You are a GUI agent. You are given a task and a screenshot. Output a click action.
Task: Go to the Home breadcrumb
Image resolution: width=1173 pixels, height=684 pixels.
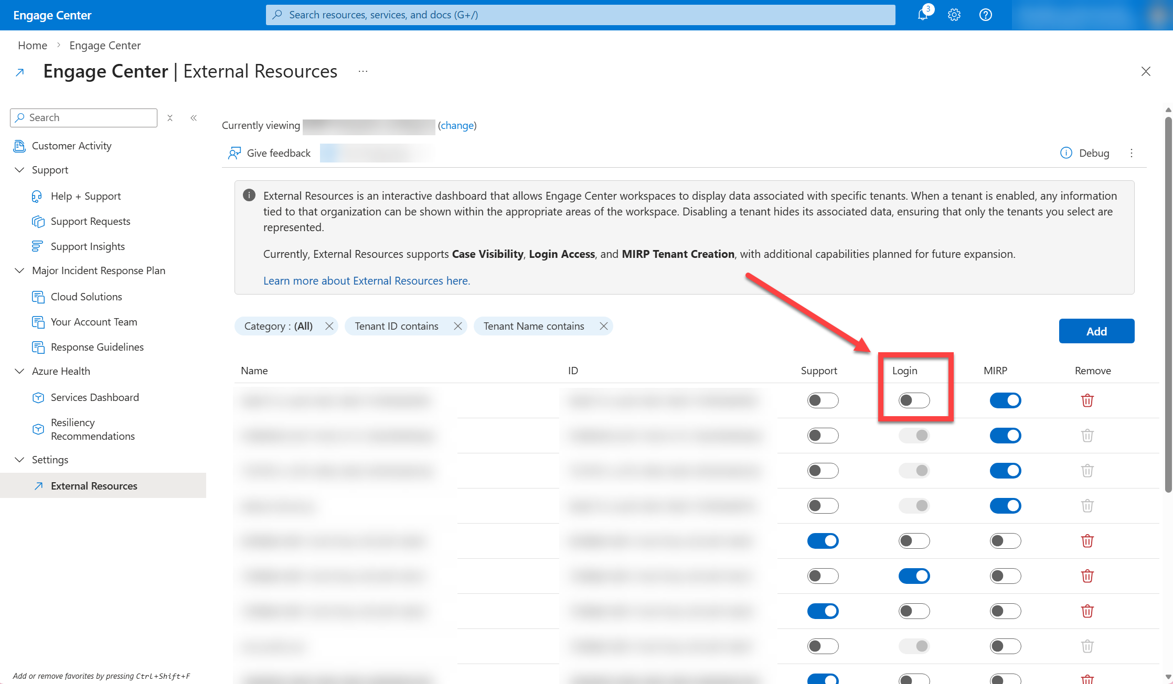33,46
